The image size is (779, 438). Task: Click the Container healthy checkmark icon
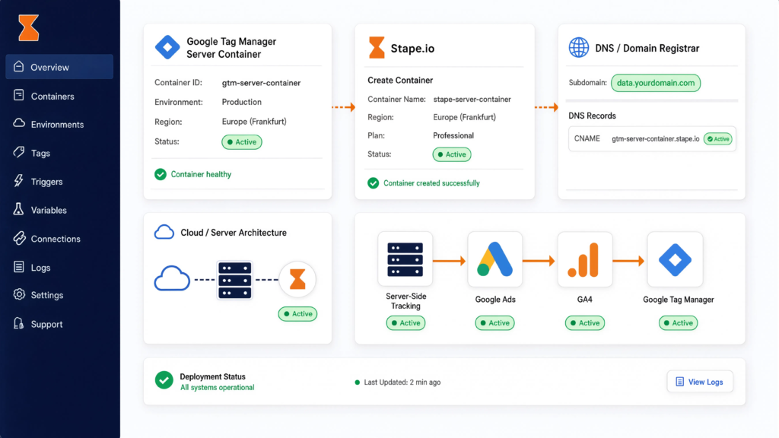(160, 174)
